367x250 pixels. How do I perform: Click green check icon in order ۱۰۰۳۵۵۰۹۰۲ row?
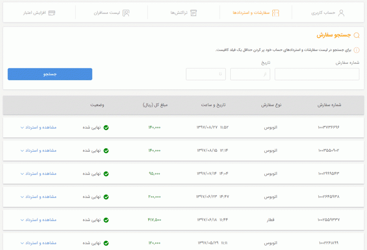click(106, 151)
